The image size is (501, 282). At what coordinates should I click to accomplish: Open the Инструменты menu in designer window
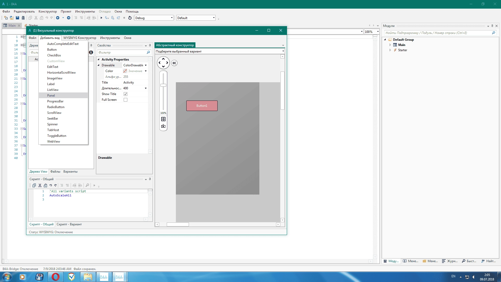coord(110,38)
